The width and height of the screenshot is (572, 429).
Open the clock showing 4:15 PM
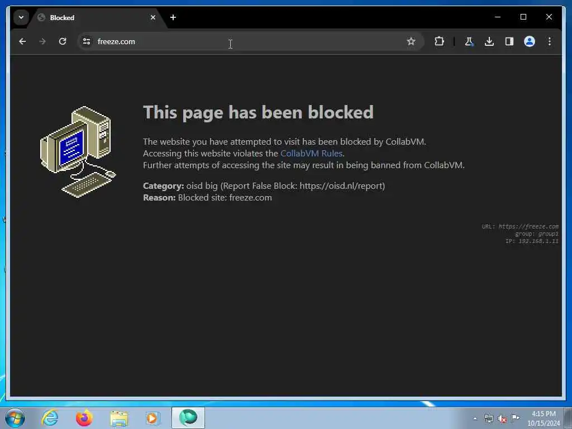(544, 418)
